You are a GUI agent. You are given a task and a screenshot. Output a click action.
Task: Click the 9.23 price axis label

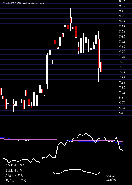click(x=122, y=6)
